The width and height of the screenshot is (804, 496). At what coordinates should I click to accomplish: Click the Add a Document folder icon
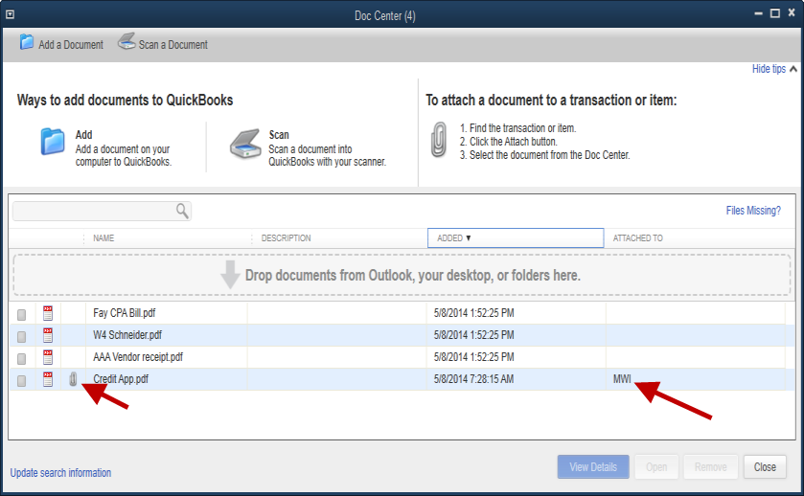pyautogui.click(x=27, y=42)
